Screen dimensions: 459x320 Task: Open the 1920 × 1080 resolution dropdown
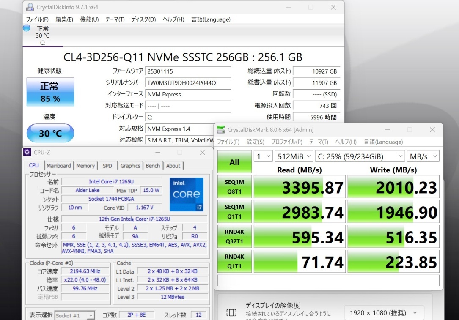click(x=384, y=313)
